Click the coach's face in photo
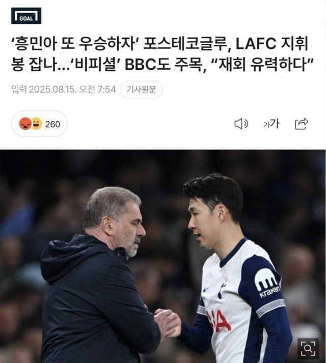 pyautogui.click(x=130, y=232)
